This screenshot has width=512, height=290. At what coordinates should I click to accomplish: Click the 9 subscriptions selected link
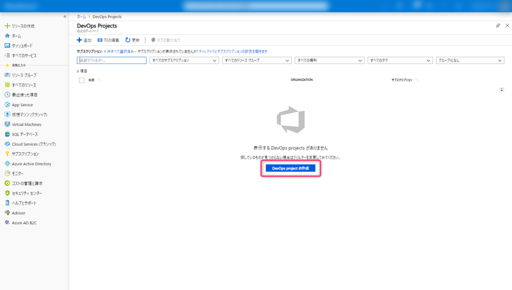pos(119,51)
